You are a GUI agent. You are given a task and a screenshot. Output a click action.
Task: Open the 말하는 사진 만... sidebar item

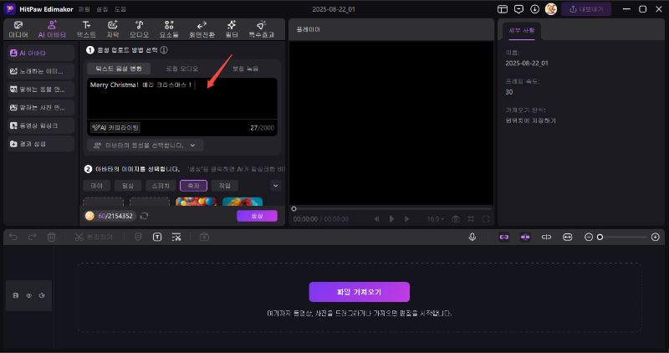(41, 108)
